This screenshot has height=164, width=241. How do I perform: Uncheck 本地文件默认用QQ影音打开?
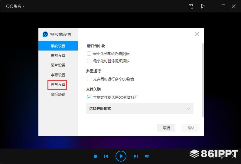click(x=89, y=97)
